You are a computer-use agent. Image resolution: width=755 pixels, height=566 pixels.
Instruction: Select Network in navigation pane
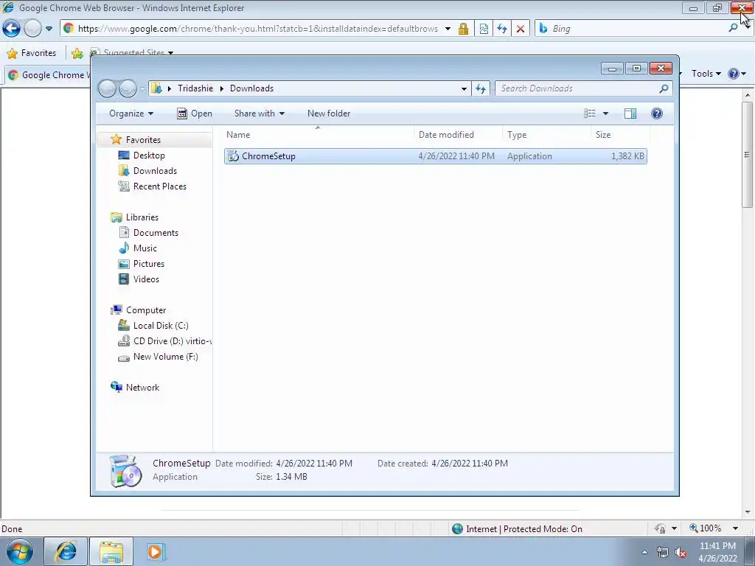click(x=142, y=388)
